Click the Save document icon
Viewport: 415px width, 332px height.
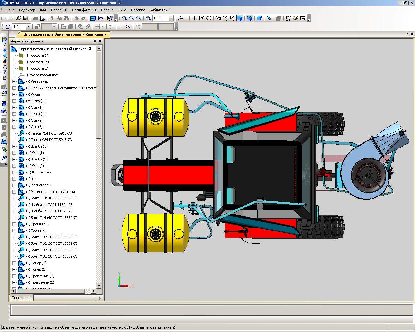26,18
